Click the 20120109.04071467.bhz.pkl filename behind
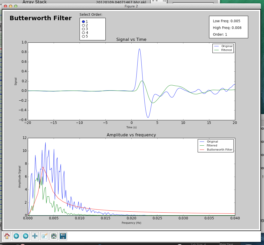 click(121, 2)
